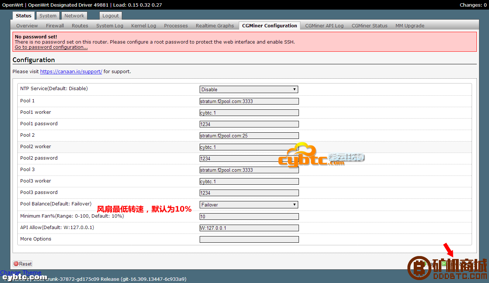This screenshot has height=283, width=489.
Task: Click the 'API Allow(Default: W:127.0.0.1)' label
Action: [x=57, y=227]
